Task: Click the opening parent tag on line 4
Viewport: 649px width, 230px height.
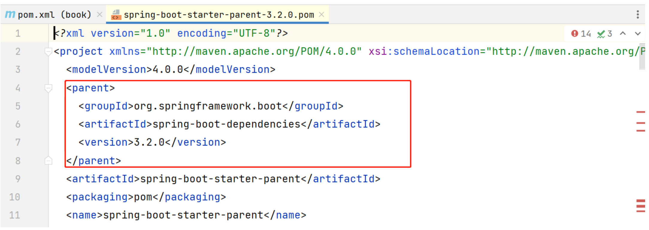Action: pos(91,88)
